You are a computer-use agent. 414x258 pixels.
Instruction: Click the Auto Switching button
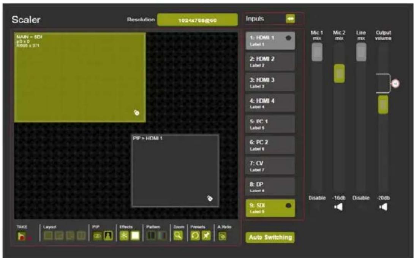[x=270, y=237]
